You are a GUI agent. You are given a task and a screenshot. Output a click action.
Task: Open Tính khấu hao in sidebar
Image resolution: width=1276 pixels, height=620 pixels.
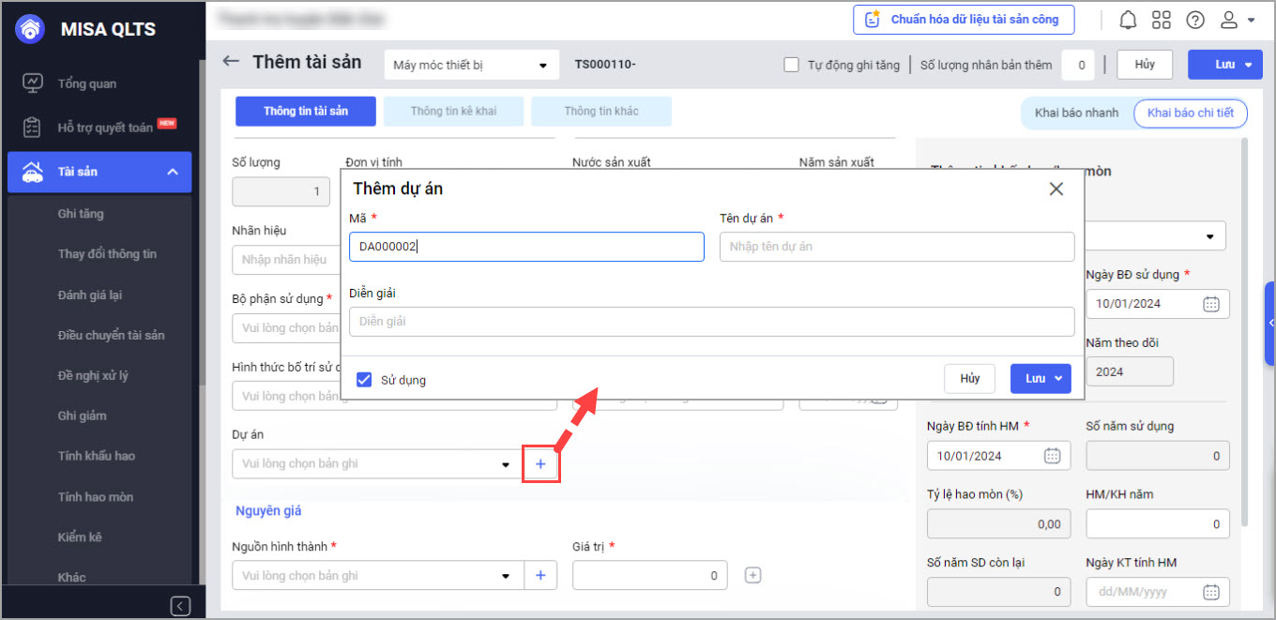pos(97,456)
